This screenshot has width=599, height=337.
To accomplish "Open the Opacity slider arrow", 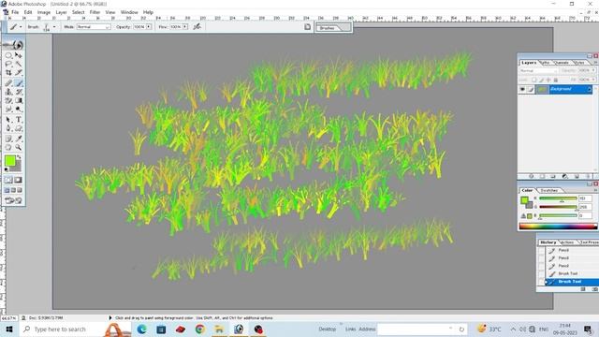I will pyautogui.click(x=149, y=27).
